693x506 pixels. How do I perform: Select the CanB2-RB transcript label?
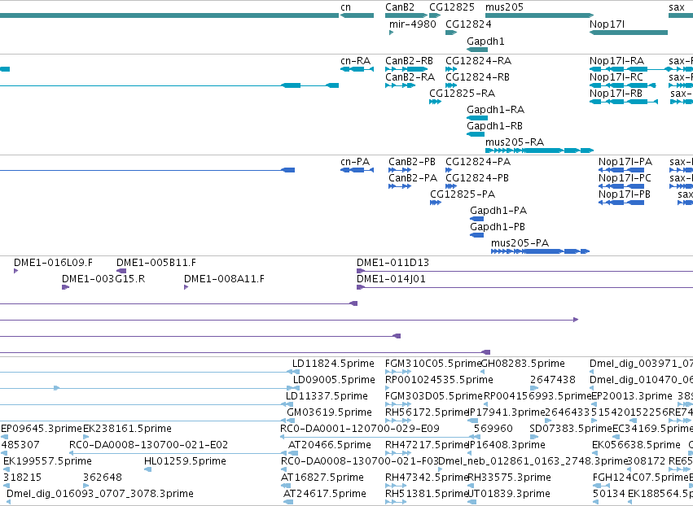point(409,61)
